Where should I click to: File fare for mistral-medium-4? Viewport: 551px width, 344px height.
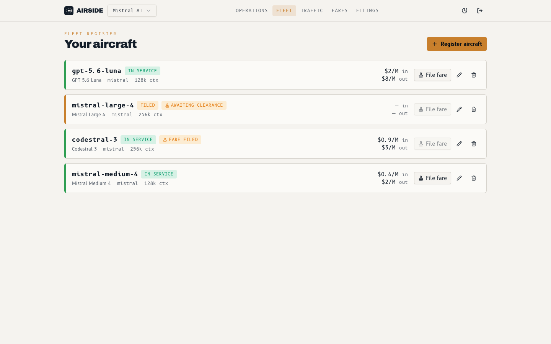coord(432,178)
